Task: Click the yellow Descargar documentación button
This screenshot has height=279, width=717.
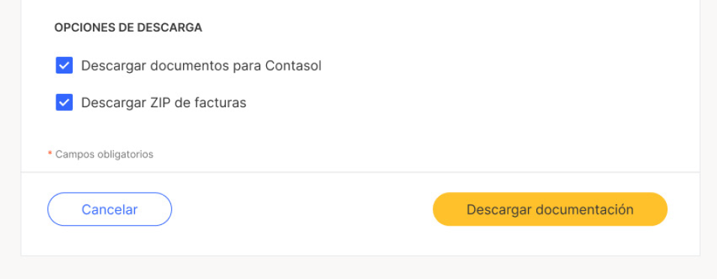Action: pyautogui.click(x=550, y=209)
